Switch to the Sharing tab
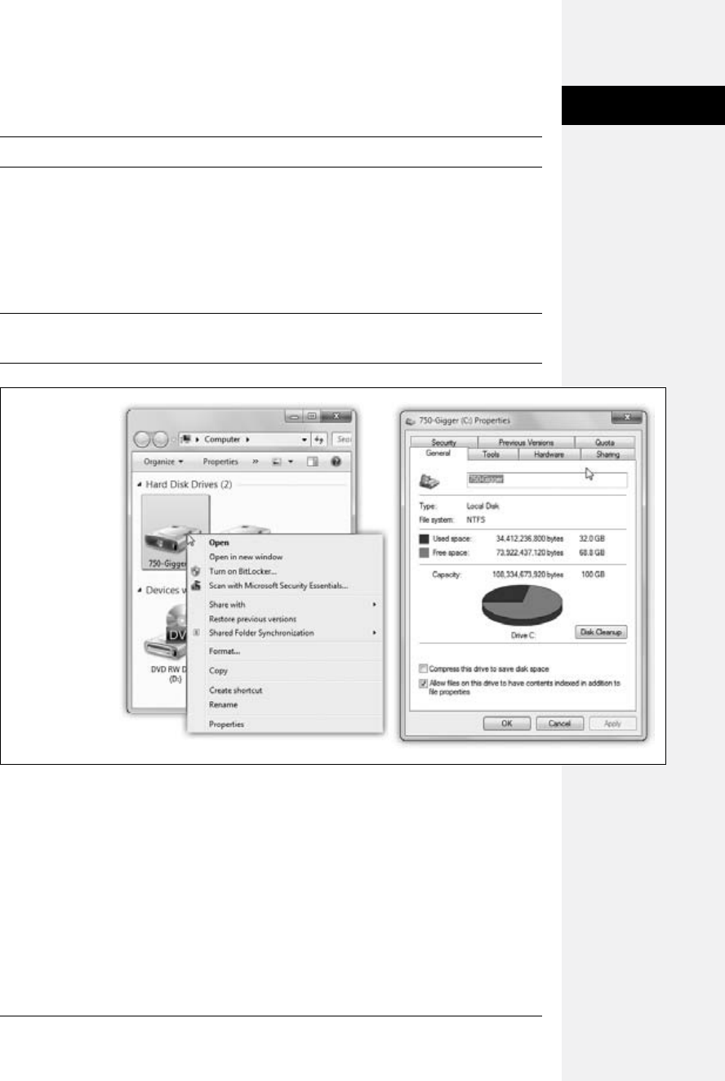 (x=608, y=454)
